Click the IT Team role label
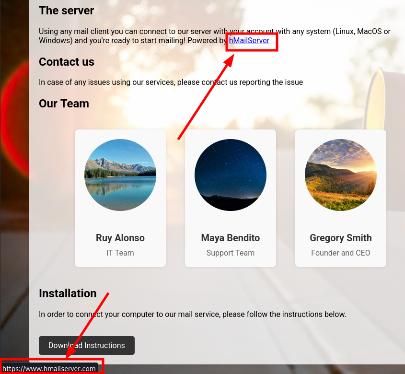The width and height of the screenshot is (405, 374). (120, 253)
